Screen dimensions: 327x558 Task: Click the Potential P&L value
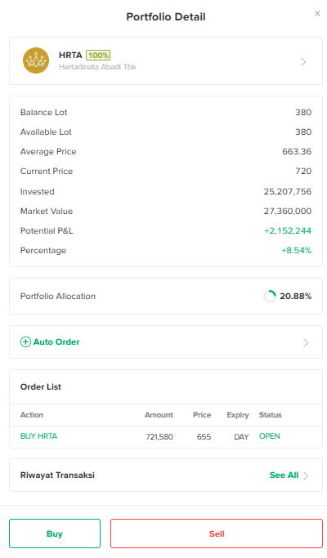pyautogui.click(x=288, y=231)
